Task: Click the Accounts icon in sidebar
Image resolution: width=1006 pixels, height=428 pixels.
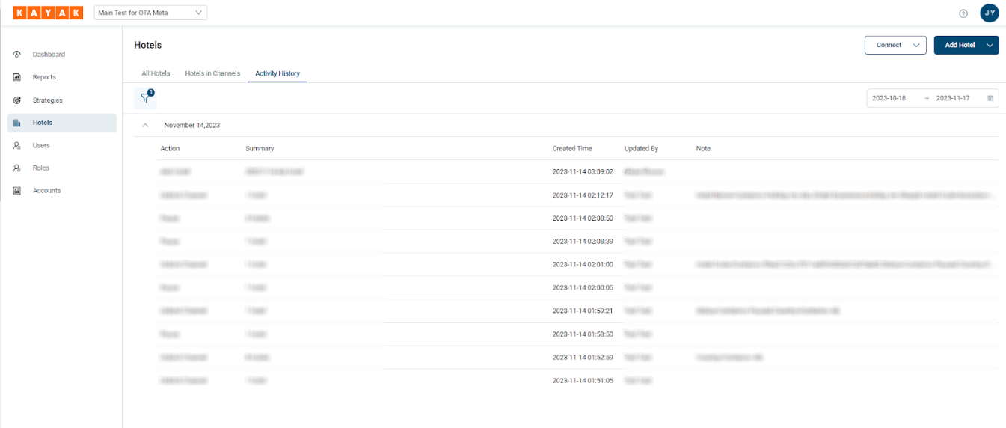Action: (x=17, y=191)
